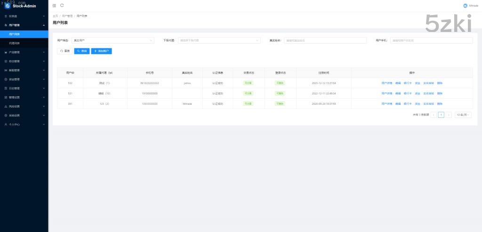The image size is (482, 232).
Task: Select 代理列表 in the sidebar submenu
Action: [15, 43]
